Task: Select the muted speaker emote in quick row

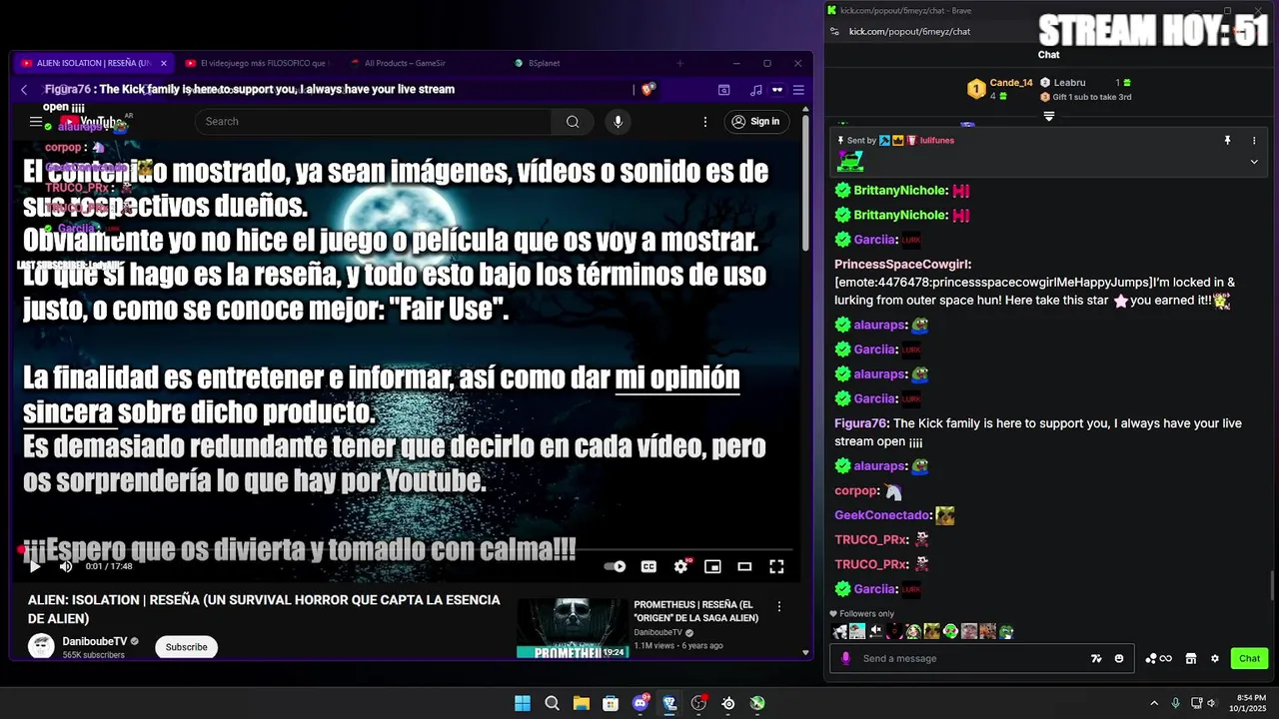Action: coord(876,631)
